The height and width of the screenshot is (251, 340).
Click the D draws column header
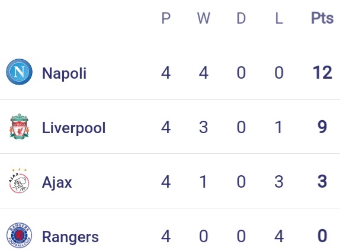[241, 18]
